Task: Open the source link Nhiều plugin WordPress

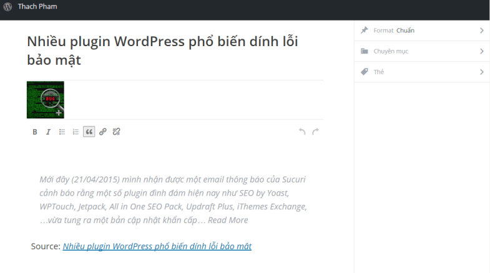Action: pos(157,246)
